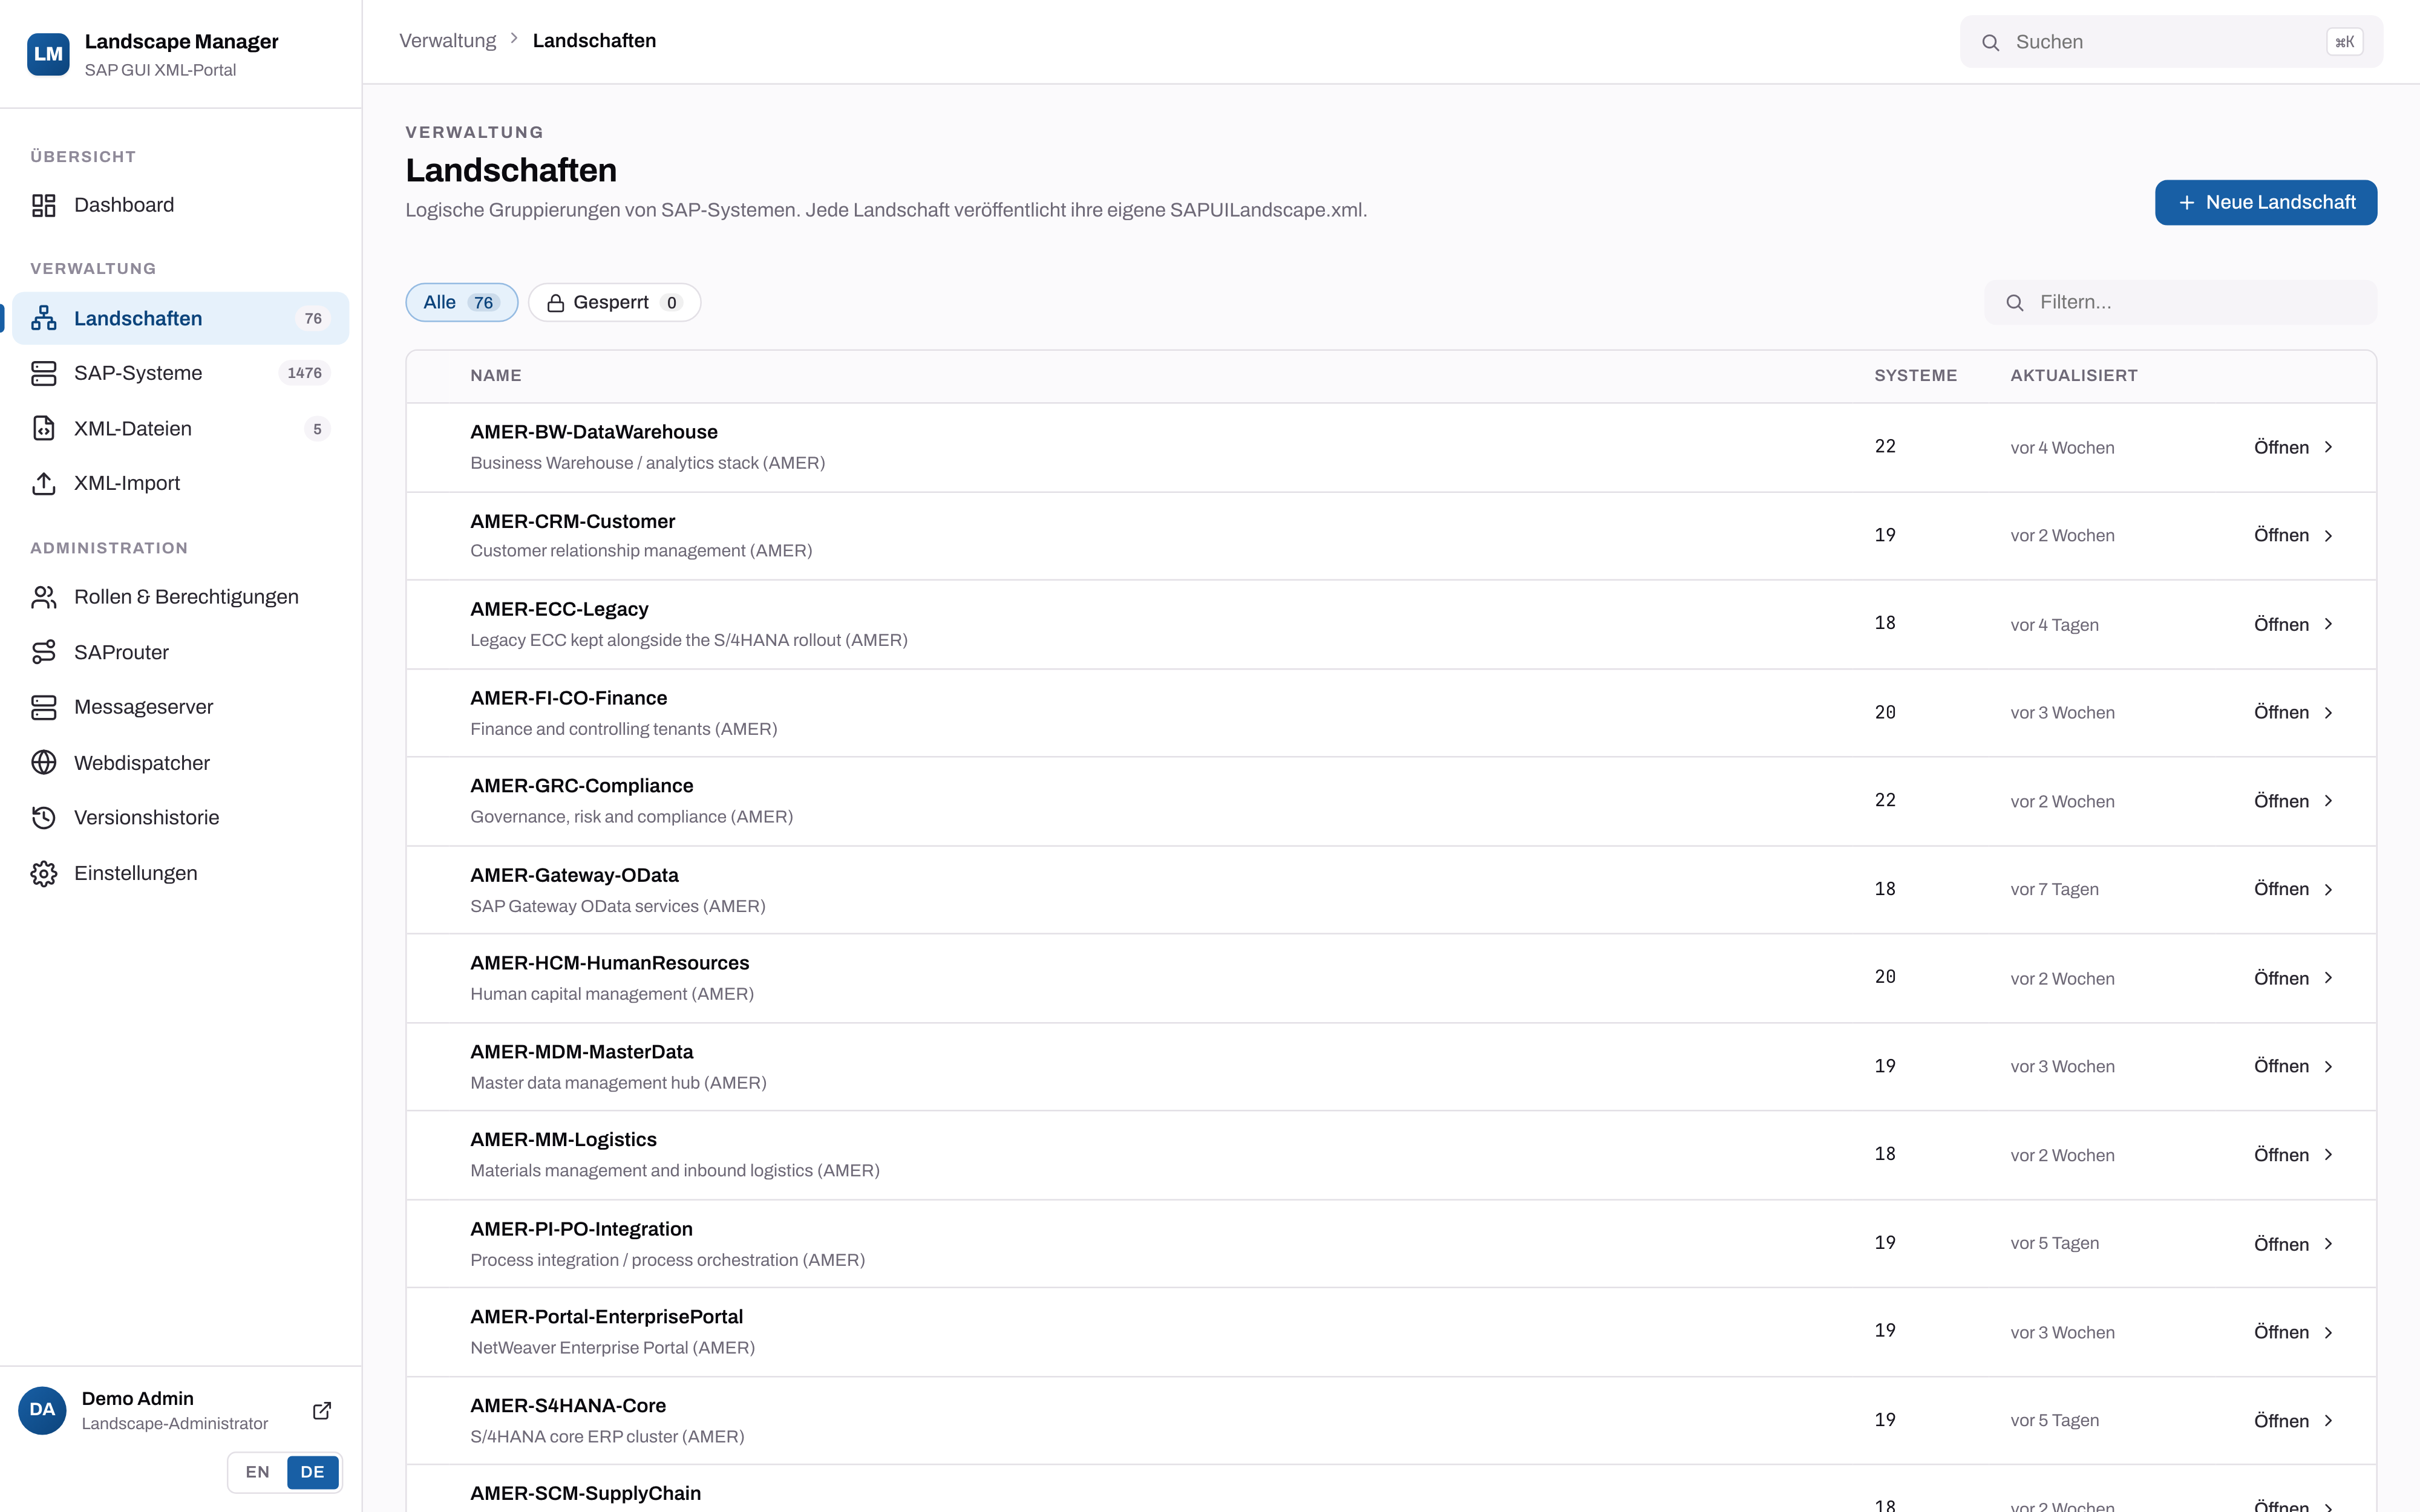This screenshot has width=2420, height=1512.
Task: Click the external link icon beside Demo Admin
Action: pyautogui.click(x=322, y=1410)
